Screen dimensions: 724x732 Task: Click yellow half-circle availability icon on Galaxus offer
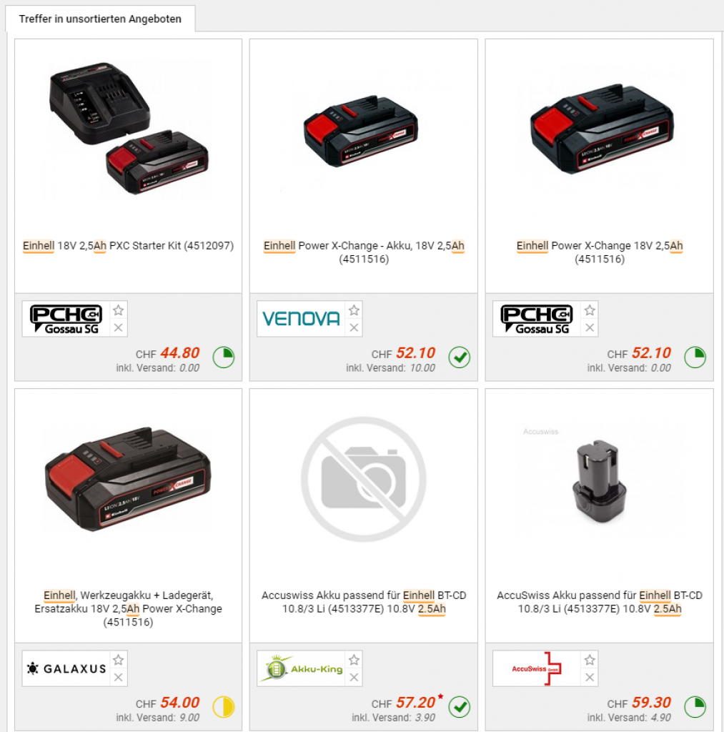pyautogui.click(x=224, y=707)
